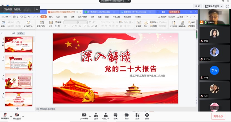
Task: Click the 批注 comment button
Action: pyautogui.click(x=180, y=17)
